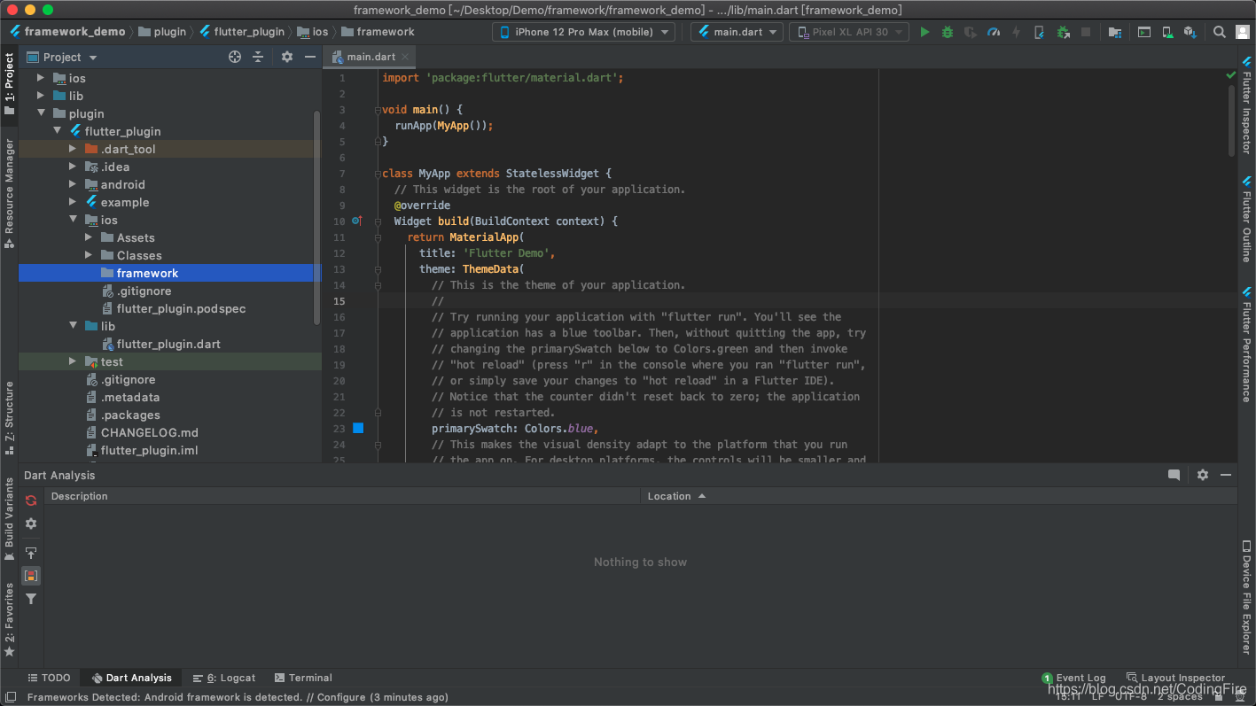
Task: Expand the test folder
Action: click(73, 361)
